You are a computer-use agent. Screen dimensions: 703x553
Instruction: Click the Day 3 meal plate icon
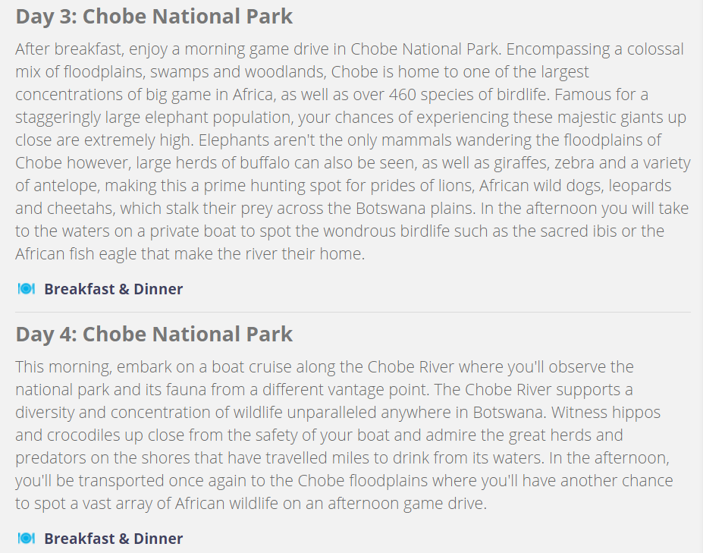26,289
